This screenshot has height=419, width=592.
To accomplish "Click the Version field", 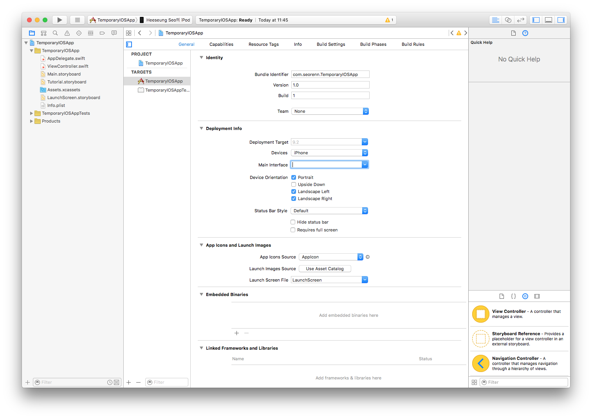I will coord(330,85).
